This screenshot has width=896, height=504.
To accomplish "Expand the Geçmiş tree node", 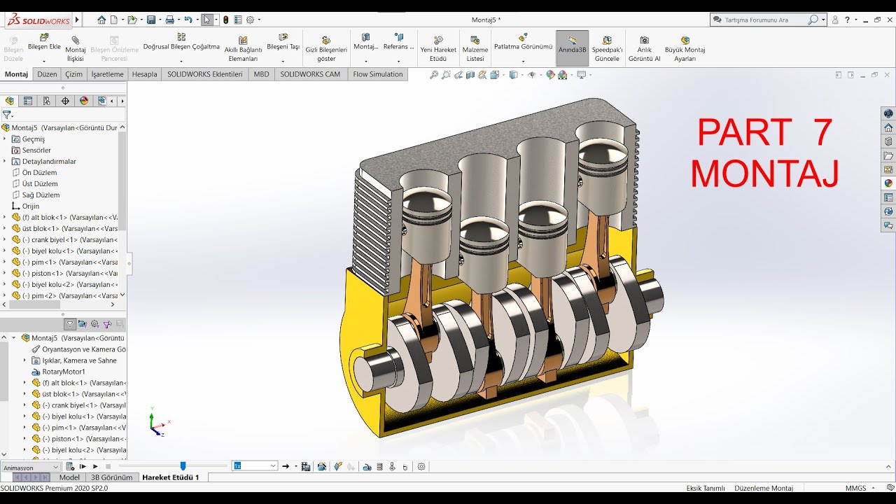I will point(5,139).
